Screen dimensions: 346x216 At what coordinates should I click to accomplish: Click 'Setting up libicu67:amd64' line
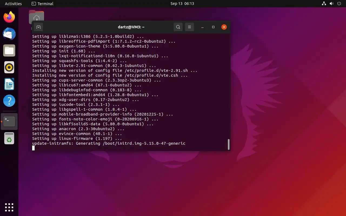click(x=87, y=85)
